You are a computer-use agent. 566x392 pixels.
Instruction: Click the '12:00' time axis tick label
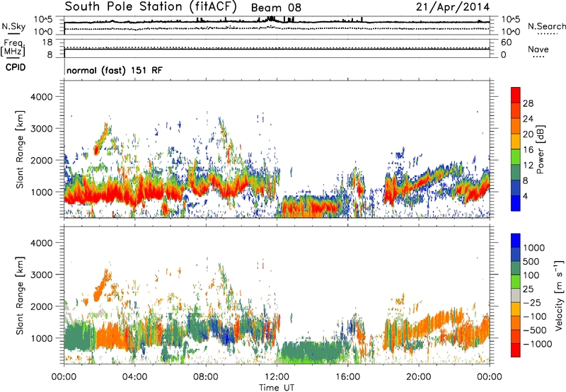point(277,377)
